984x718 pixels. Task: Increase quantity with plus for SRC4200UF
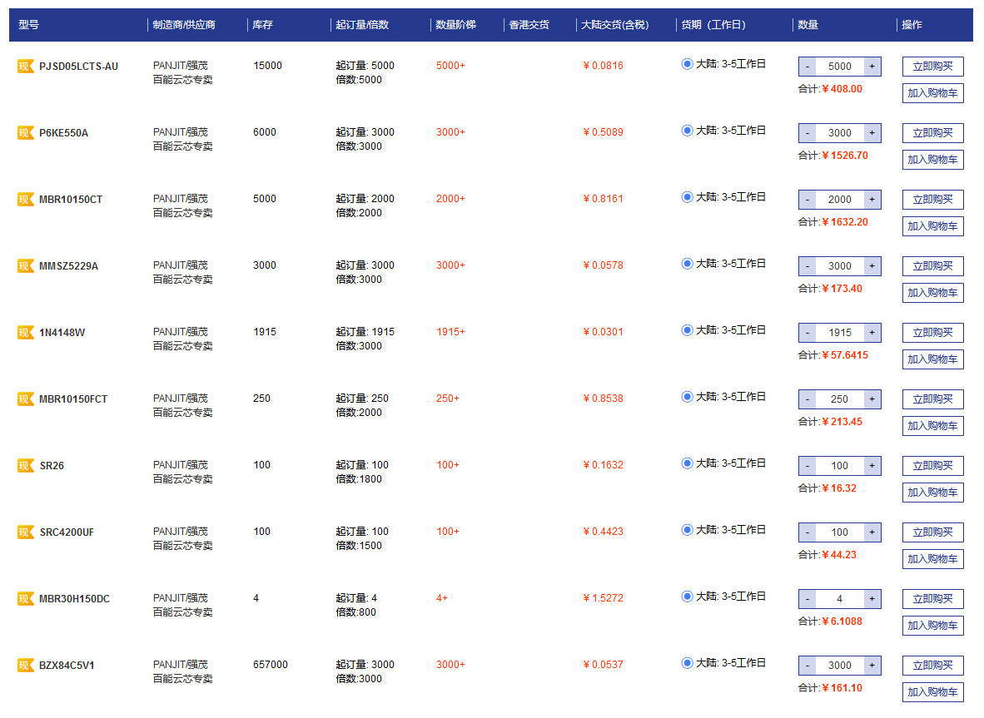[872, 532]
